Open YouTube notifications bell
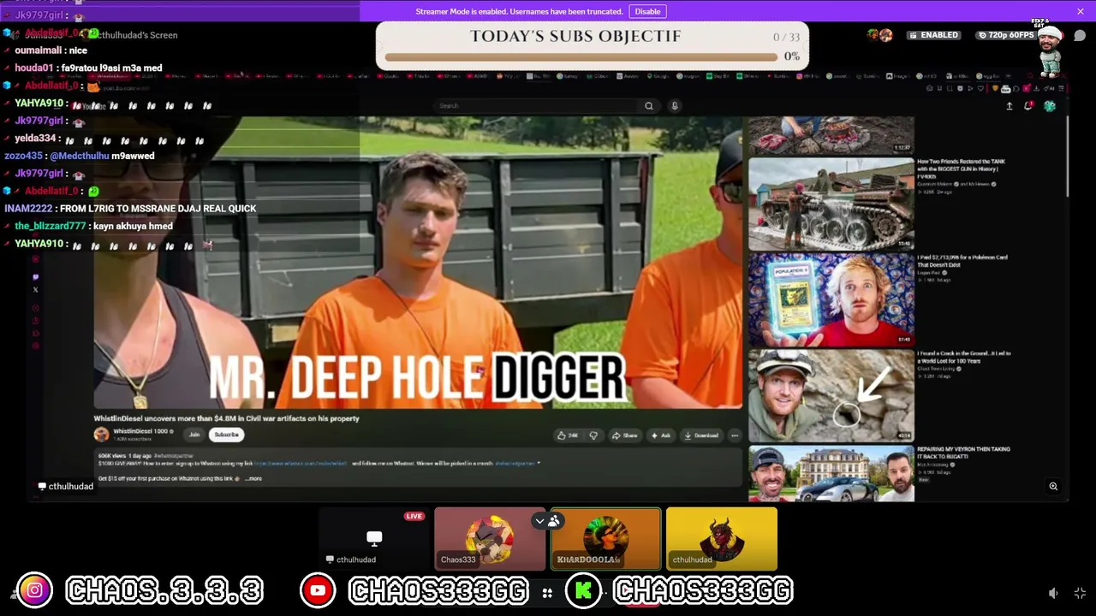The height and width of the screenshot is (616, 1096). click(1028, 106)
